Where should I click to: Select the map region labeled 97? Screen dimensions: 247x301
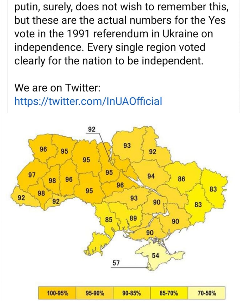click(31, 175)
